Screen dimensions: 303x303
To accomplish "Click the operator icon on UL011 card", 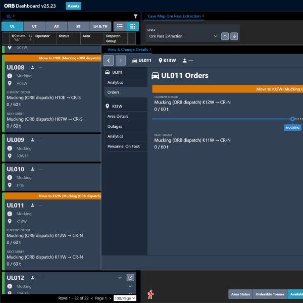I will click(32, 205).
